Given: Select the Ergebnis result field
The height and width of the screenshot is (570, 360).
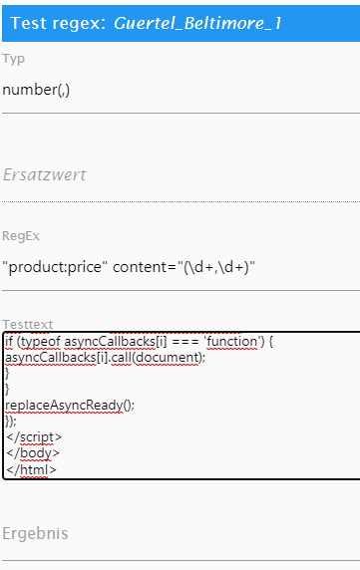Looking at the screenshot, I should [180, 533].
